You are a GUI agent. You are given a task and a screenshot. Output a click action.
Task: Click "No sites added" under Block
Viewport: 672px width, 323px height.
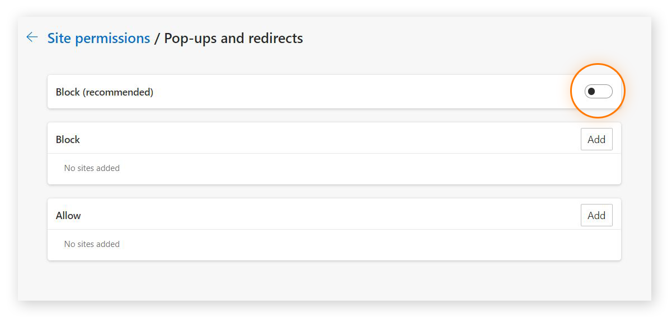[92, 168]
